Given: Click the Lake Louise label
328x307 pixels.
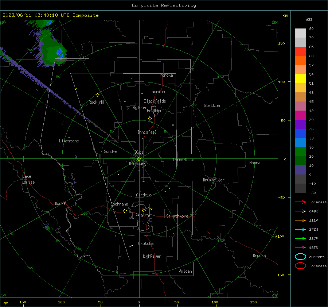Looking at the screenshot, I should tap(28, 179).
